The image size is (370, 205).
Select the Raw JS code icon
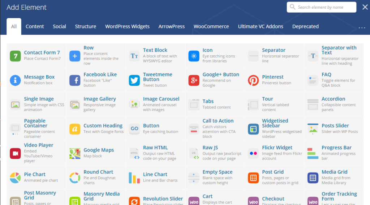(194, 153)
